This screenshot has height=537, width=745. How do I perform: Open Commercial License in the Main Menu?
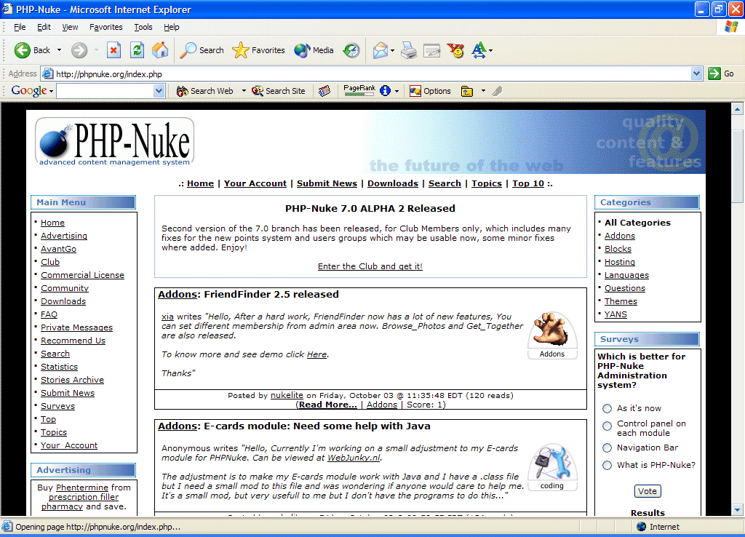pos(82,275)
